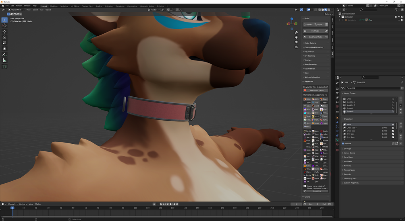Viewport: 405px width, 221px height.
Task: Toggle the Basis shape key checkbox
Action: point(393,125)
